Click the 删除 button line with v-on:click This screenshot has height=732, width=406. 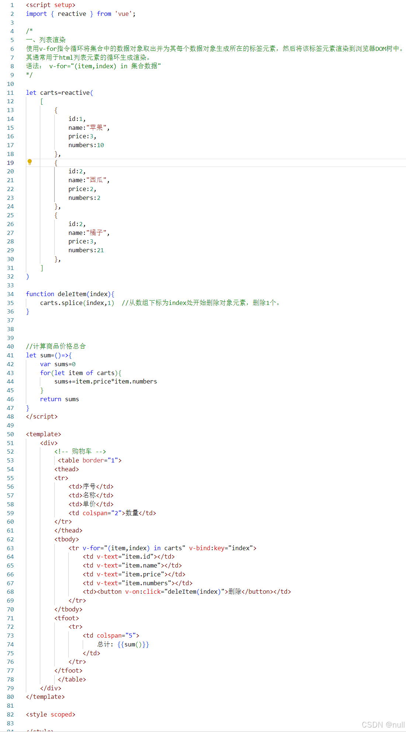coord(187,592)
